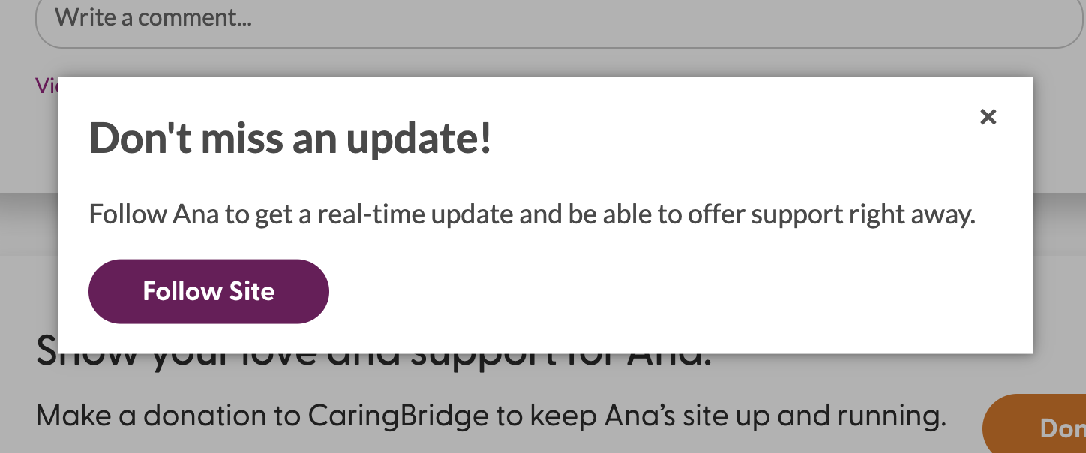Open the partially hidden View comments link
This screenshot has height=453, width=1086.
(x=46, y=85)
